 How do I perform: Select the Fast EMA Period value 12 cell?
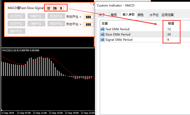[171, 29]
